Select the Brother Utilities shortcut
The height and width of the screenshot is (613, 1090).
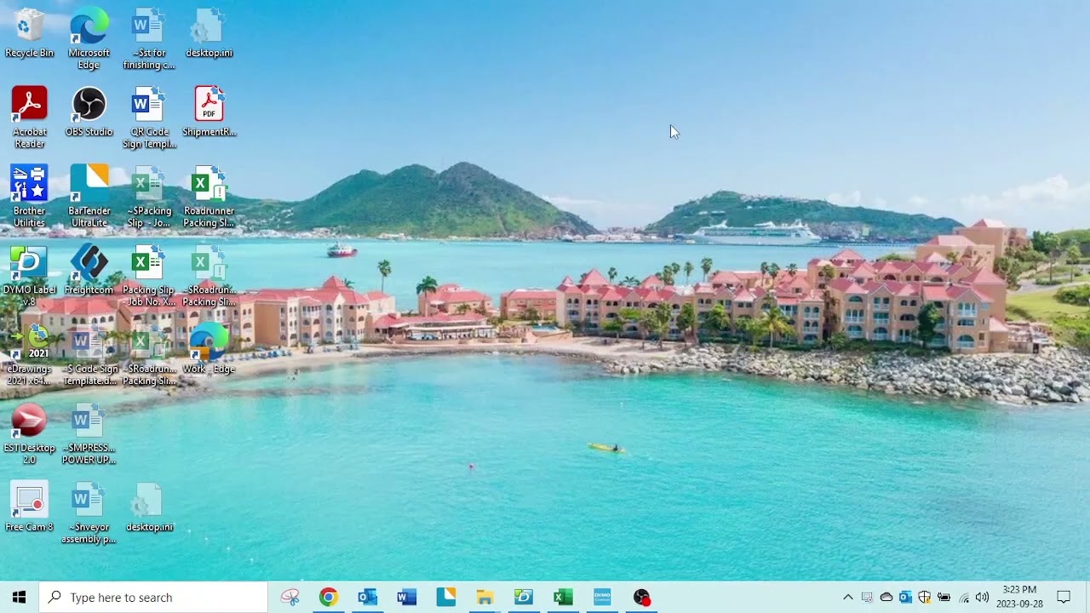[29, 197]
